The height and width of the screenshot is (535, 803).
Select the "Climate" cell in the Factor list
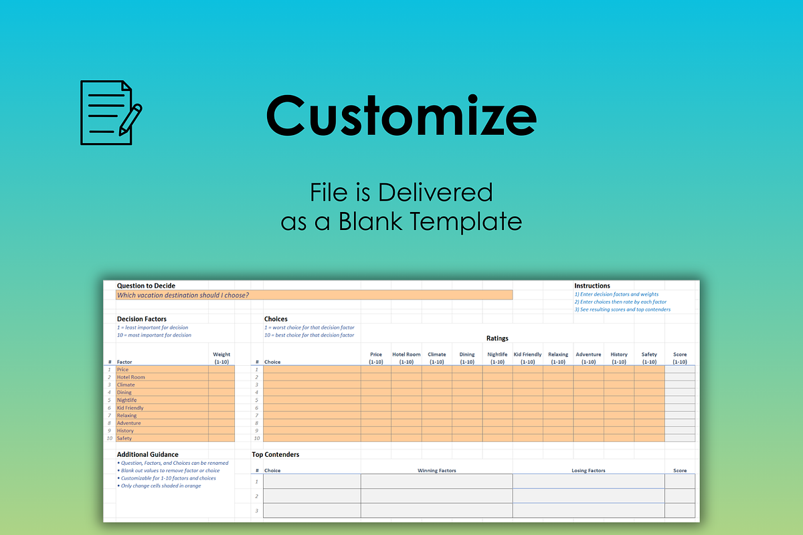[x=162, y=385]
